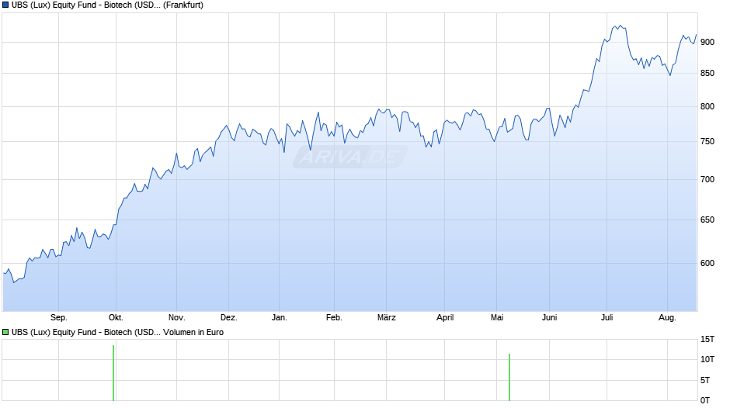Image resolution: width=730 pixels, height=408 pixels.
Task: Click the 'Okt.' month label
Action: tap(116, 318)
